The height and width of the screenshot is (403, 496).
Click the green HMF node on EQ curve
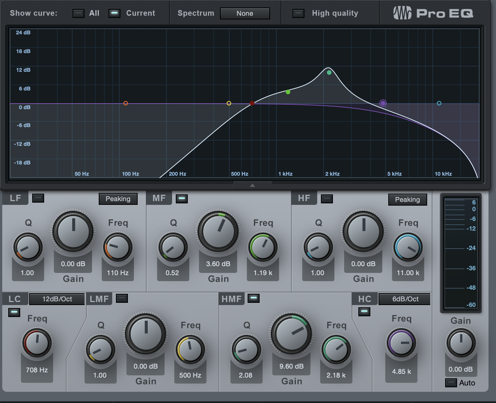tap(329, 73)
